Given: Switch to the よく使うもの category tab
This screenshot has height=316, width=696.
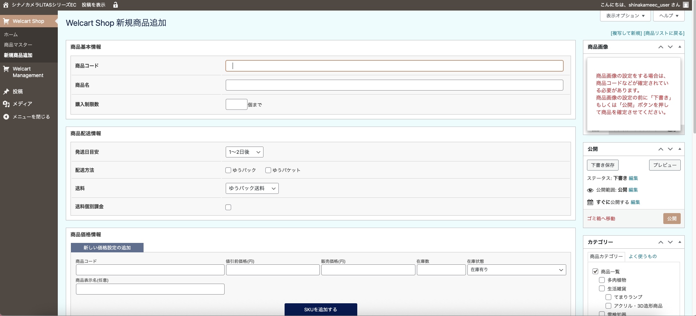Looking at the screenshot, I should click(x=643, y=256).
